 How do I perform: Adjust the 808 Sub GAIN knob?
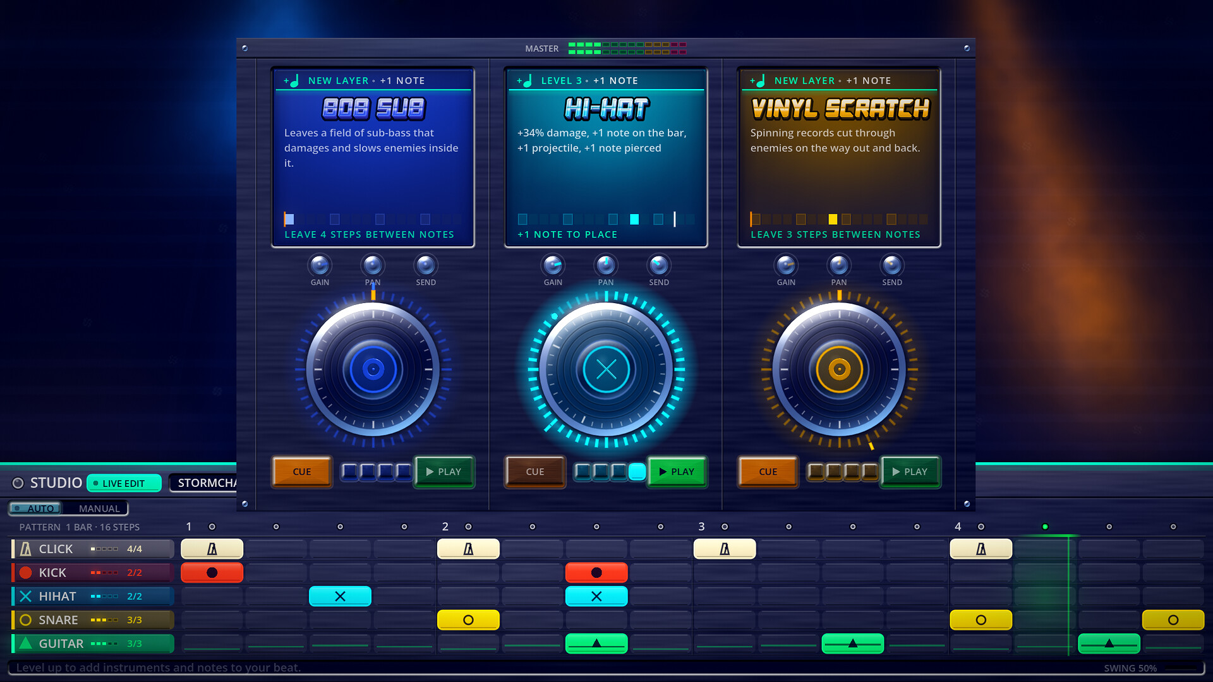320,265
